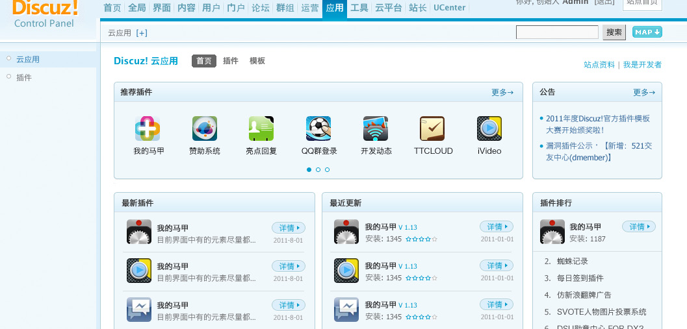Open the 赞助系统 plugin icon
This screenshot has width=687, height=329.
pyautogui.click(x=205, y=128)
